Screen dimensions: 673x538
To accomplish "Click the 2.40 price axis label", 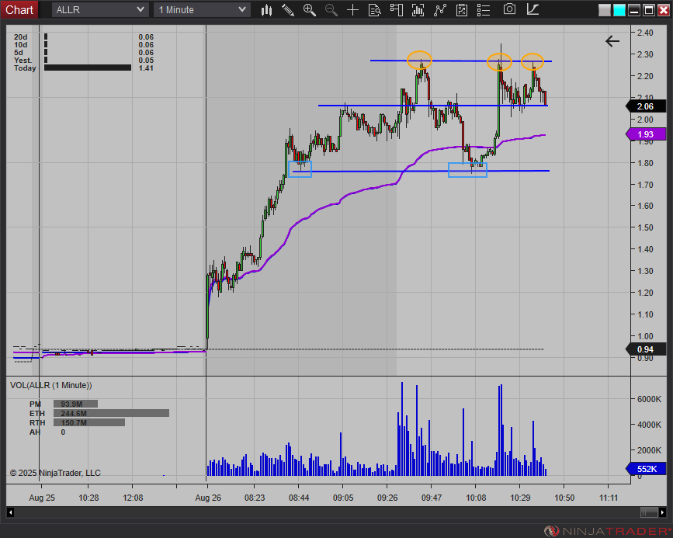I will point(645,33).
